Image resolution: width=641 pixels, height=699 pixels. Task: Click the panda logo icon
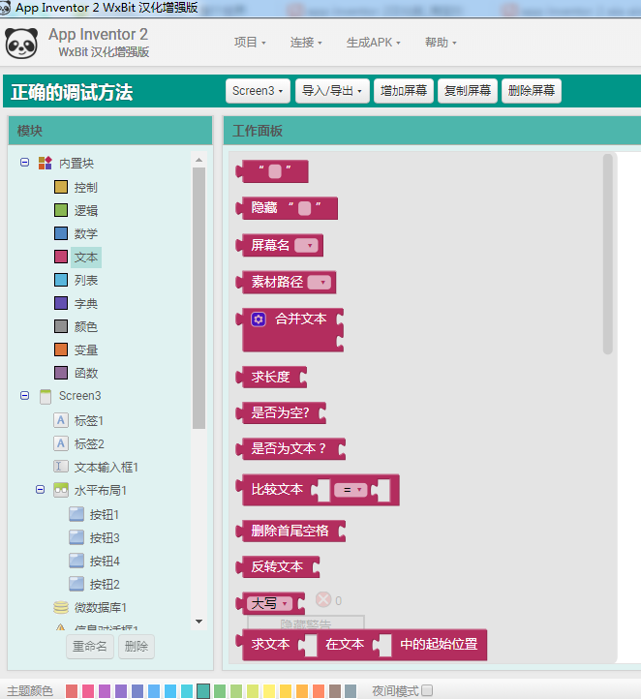pos(21,44)
